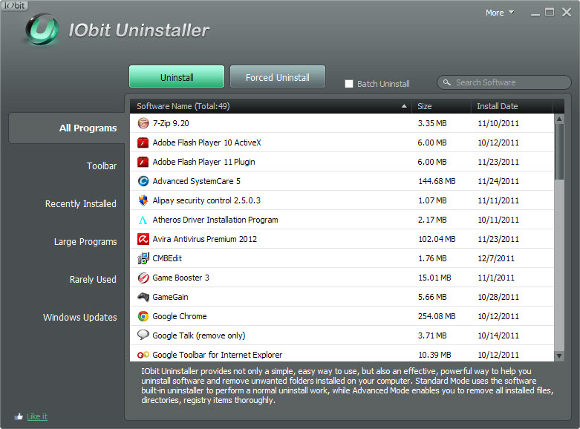Click the Google Chrome icon
The width and height of the screenshot is (580, 429).
pos(143,316)
